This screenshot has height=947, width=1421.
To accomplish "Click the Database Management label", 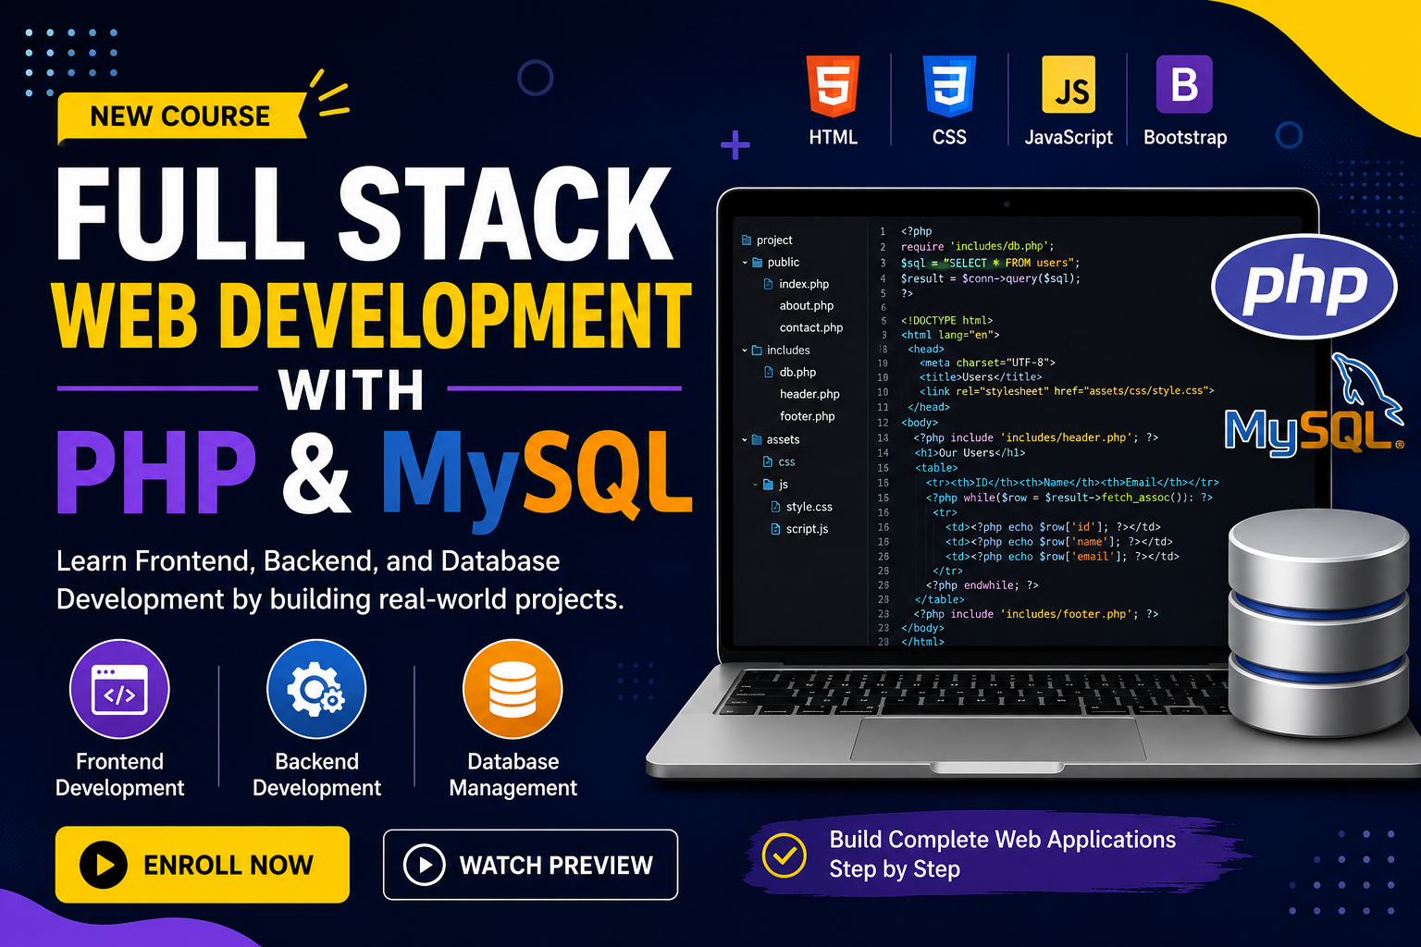I will (x=513, y=774).
